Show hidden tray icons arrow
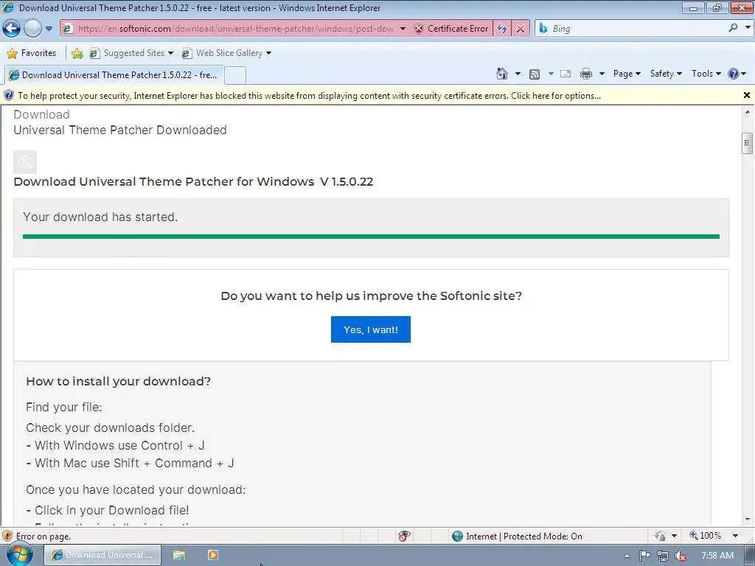The height and width of the screenshot is (566, 755). [x=627, y=556]
